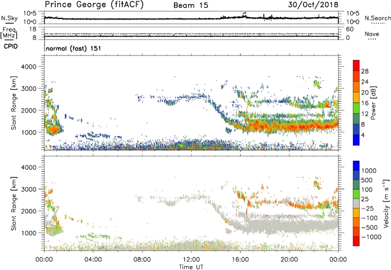Click "Slant Range [km]" label of velocity panel
Image resolution: width=391 pixels, height=270 pixels.
pos(14,204)
